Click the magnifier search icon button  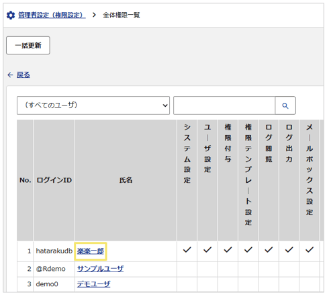point(285,106)
